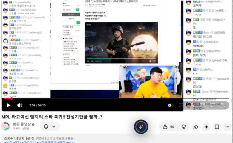Viewport: 233px width, 143px height.
Task: Click the left chat message 개포동 이X호
Action: click(x=16, y=74)
